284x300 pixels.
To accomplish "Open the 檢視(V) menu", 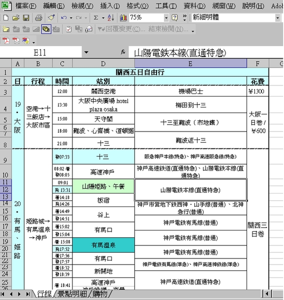I will (x=82, y=6).
